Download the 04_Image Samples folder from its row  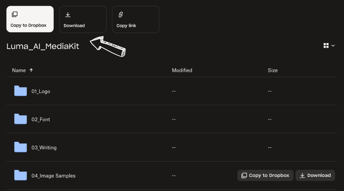[315, 175]
